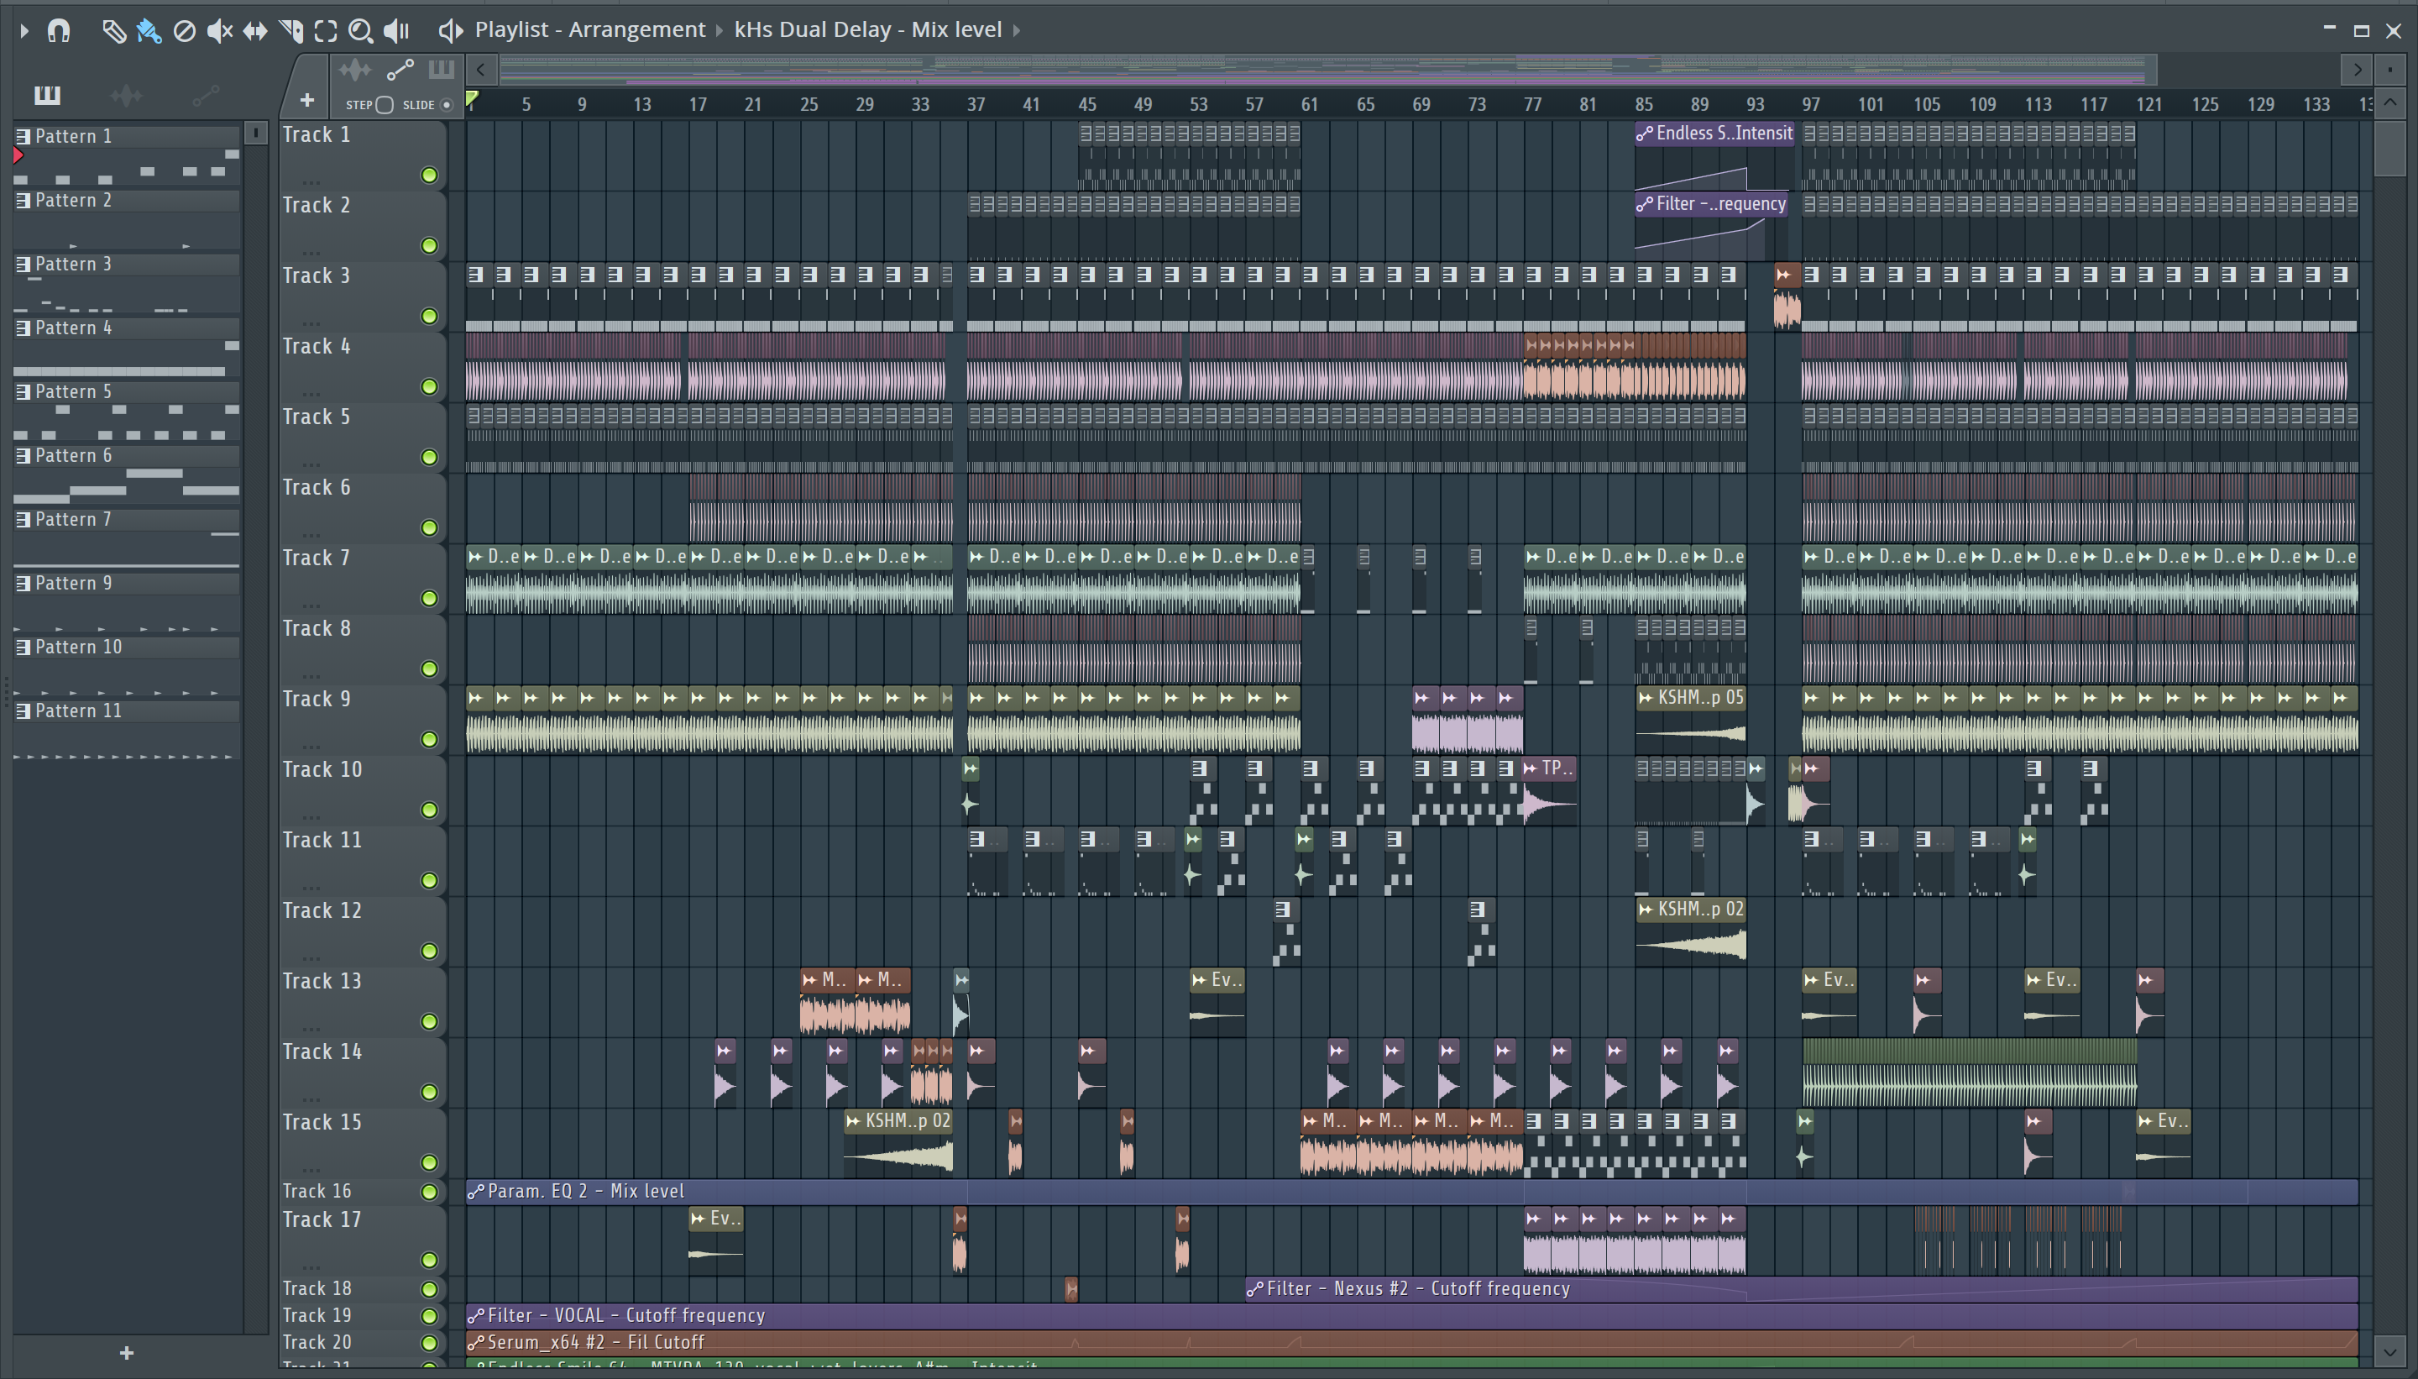Toggle Track 9 mute switch
The image size is (2418, 1379).
coord(429,739)
